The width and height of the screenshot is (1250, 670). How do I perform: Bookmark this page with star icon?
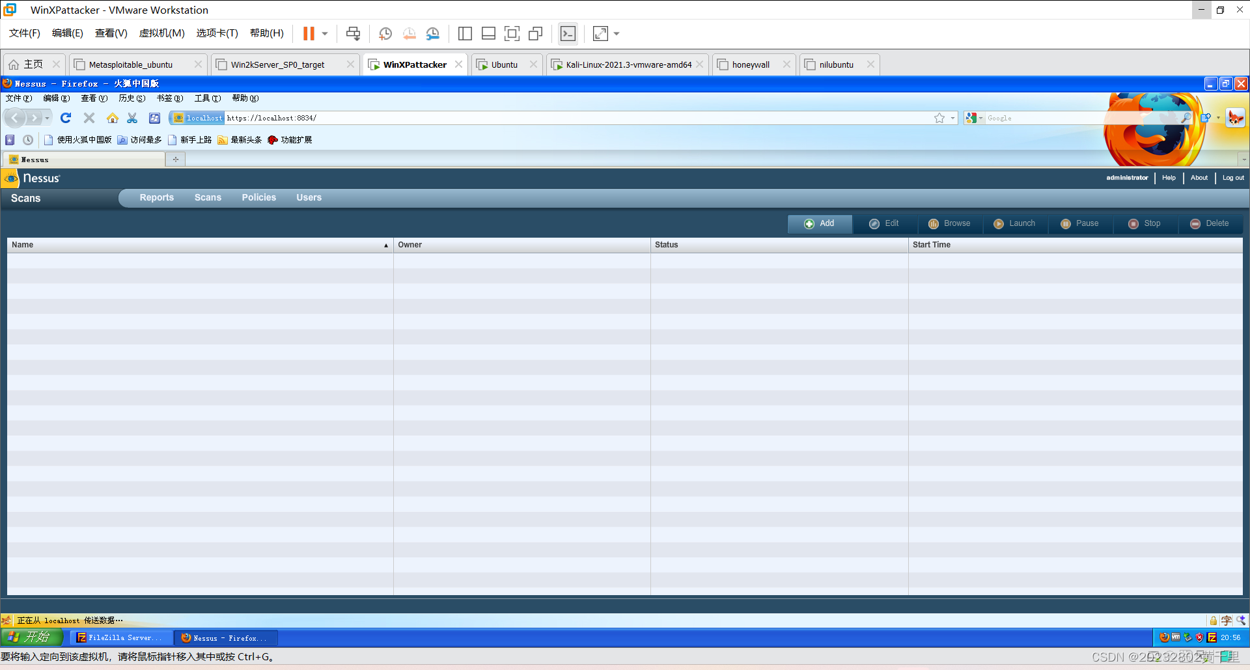click(939, 118)
